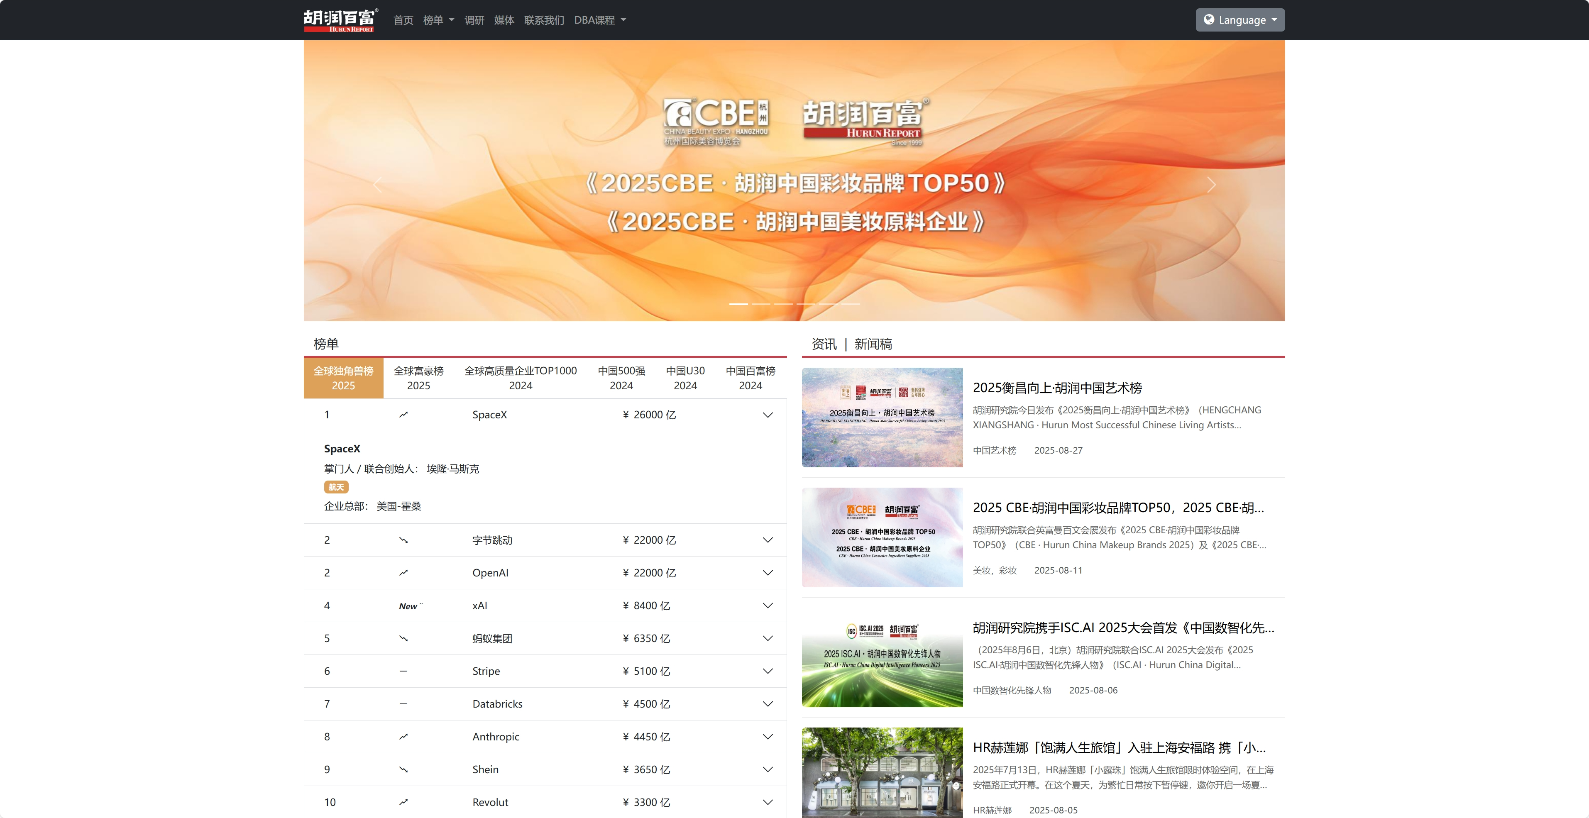This screenshot has height=818, width=1589.
Task: Click the unchanged rank dash beside Databricks
Action: 403,704
